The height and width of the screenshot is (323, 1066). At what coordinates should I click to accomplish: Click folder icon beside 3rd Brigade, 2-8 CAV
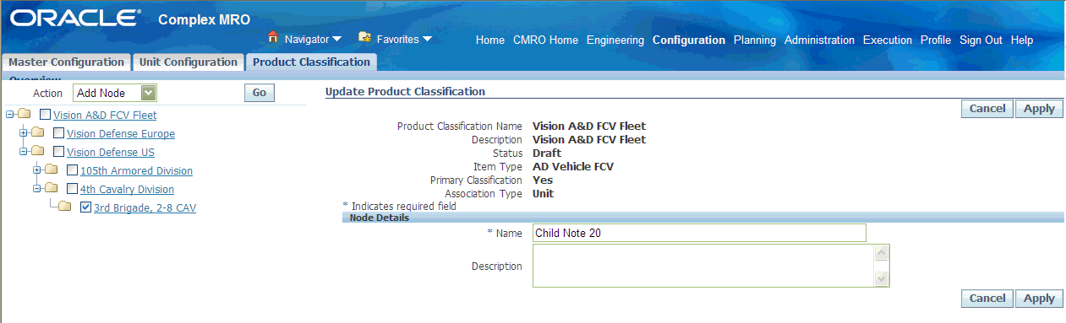click(65, 207)
